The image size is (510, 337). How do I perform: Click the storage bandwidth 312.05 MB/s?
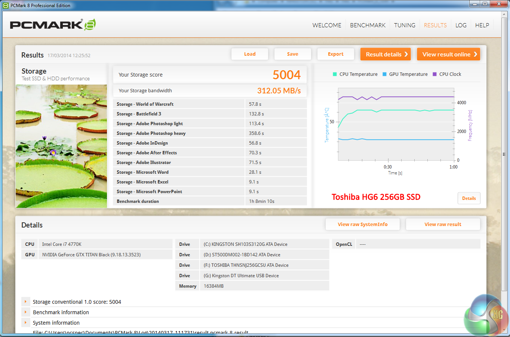pos(279,91)
